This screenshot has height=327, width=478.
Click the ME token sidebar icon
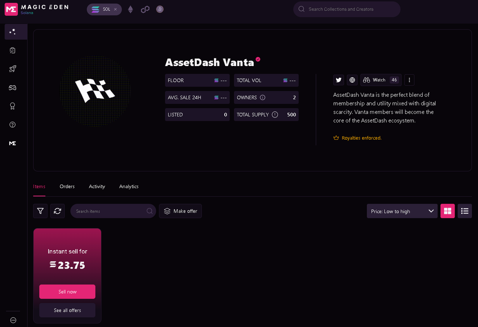tap(13, 143)
